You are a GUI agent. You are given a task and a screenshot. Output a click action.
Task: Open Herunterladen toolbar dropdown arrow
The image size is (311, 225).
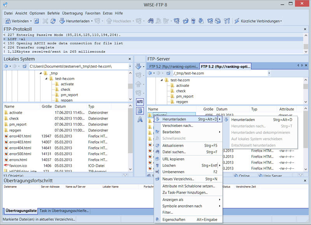92,21
